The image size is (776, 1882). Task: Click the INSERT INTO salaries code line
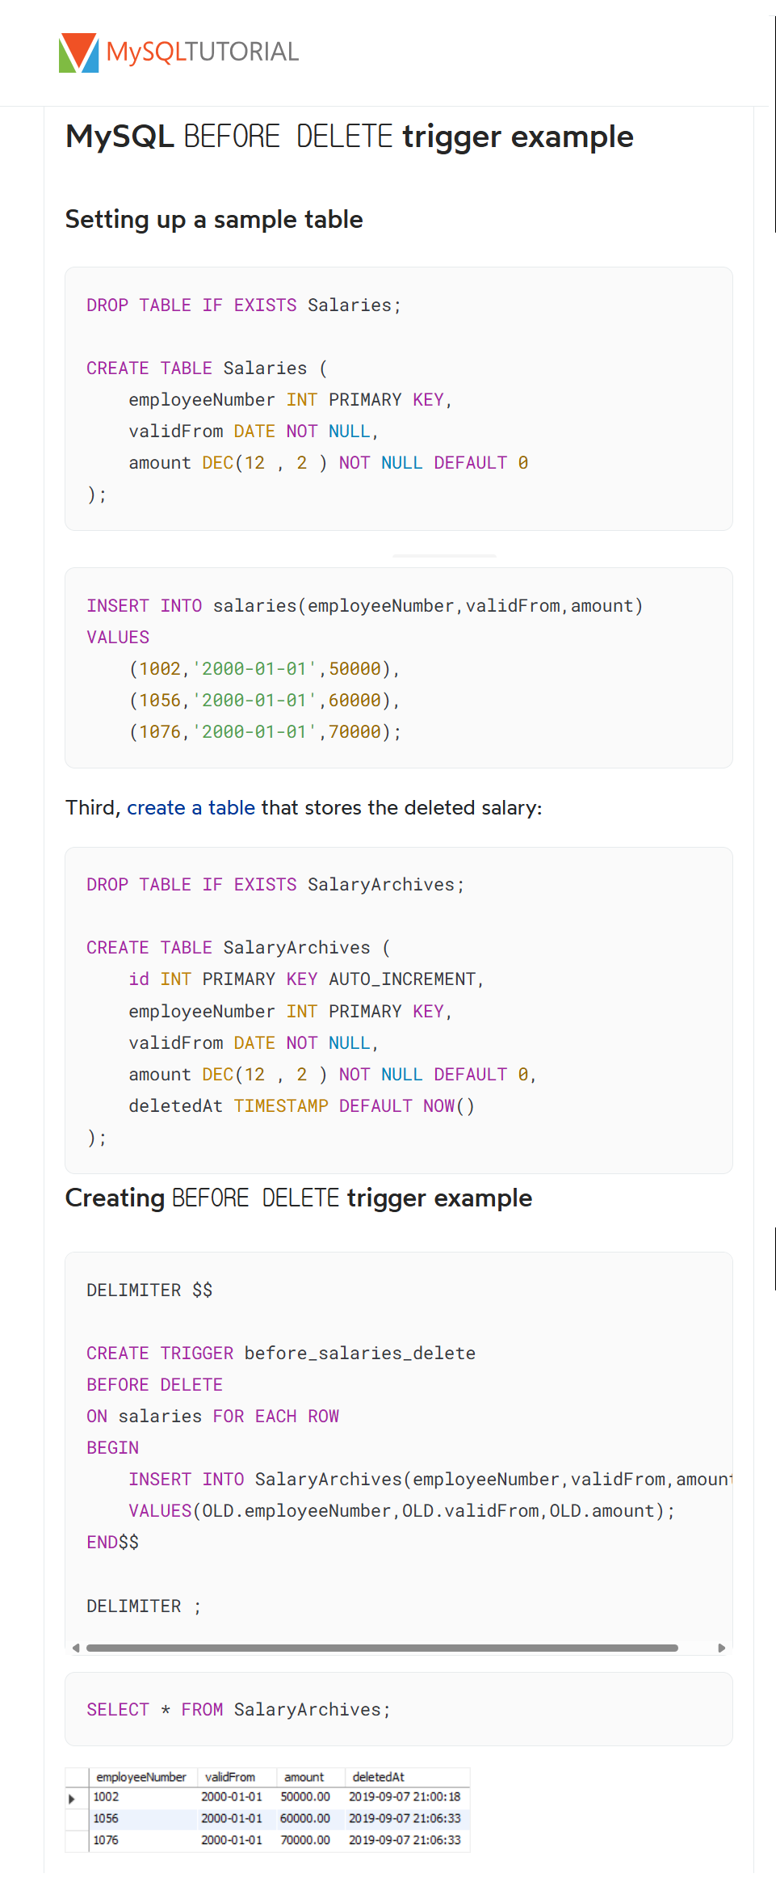[x=364, y=606]
